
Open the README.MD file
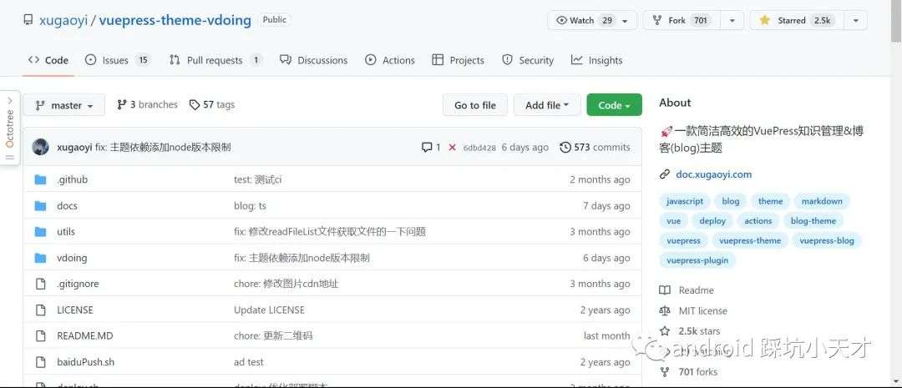[x=84, y=335]
